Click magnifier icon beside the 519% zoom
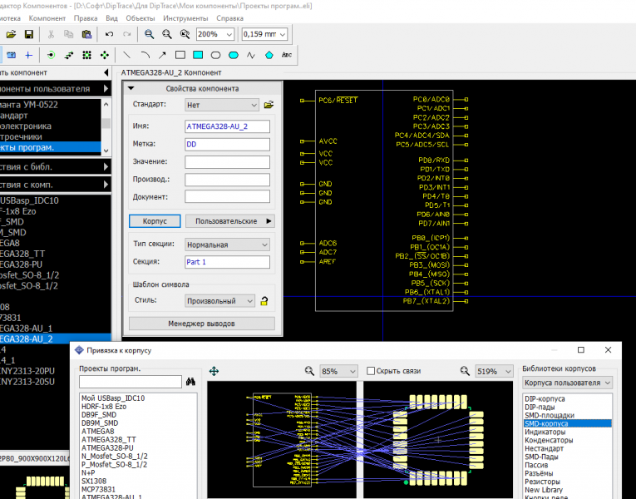 (465, 371)
